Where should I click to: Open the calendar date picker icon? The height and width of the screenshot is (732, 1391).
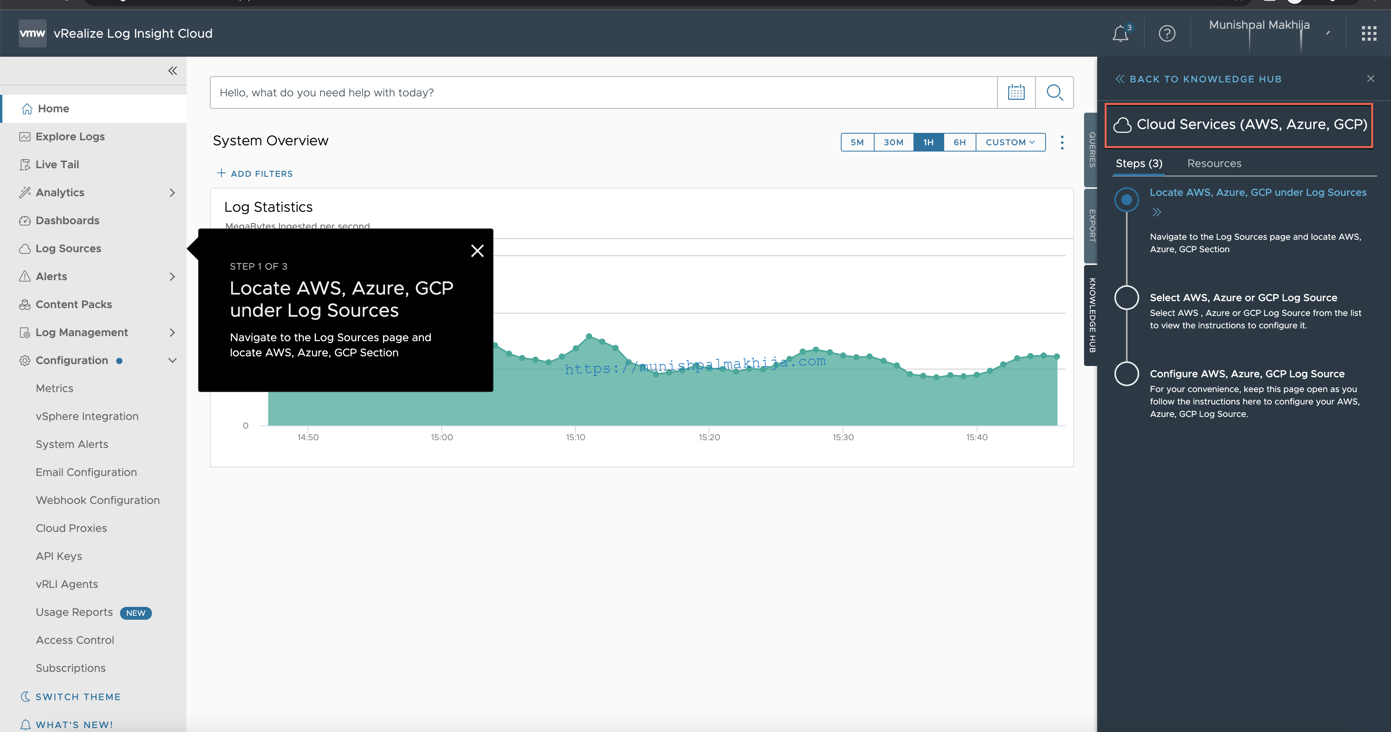tap(1016, 92)
